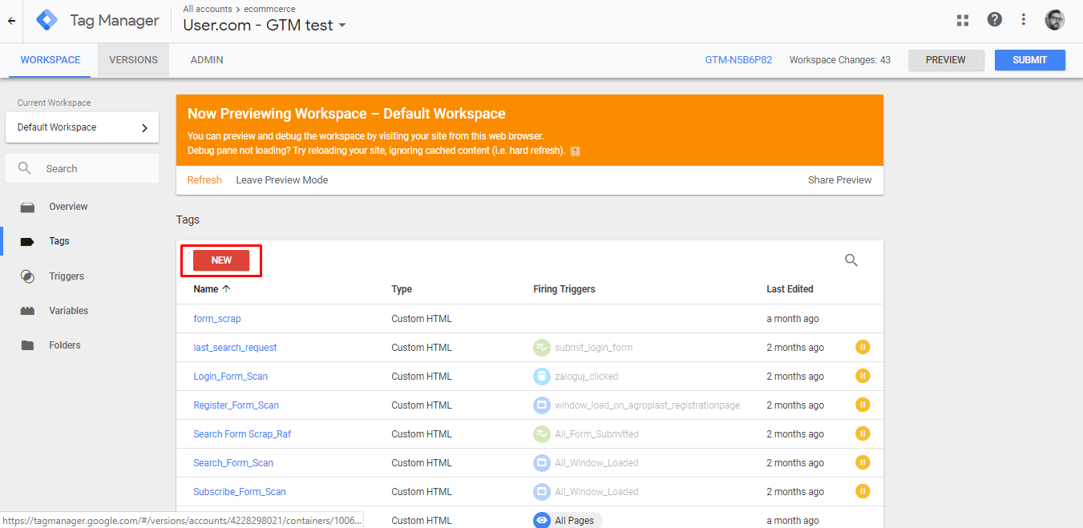Click the ecommcerce breadcrumb
Screen dimensions: 1083x528
click(x=269, y=9)
